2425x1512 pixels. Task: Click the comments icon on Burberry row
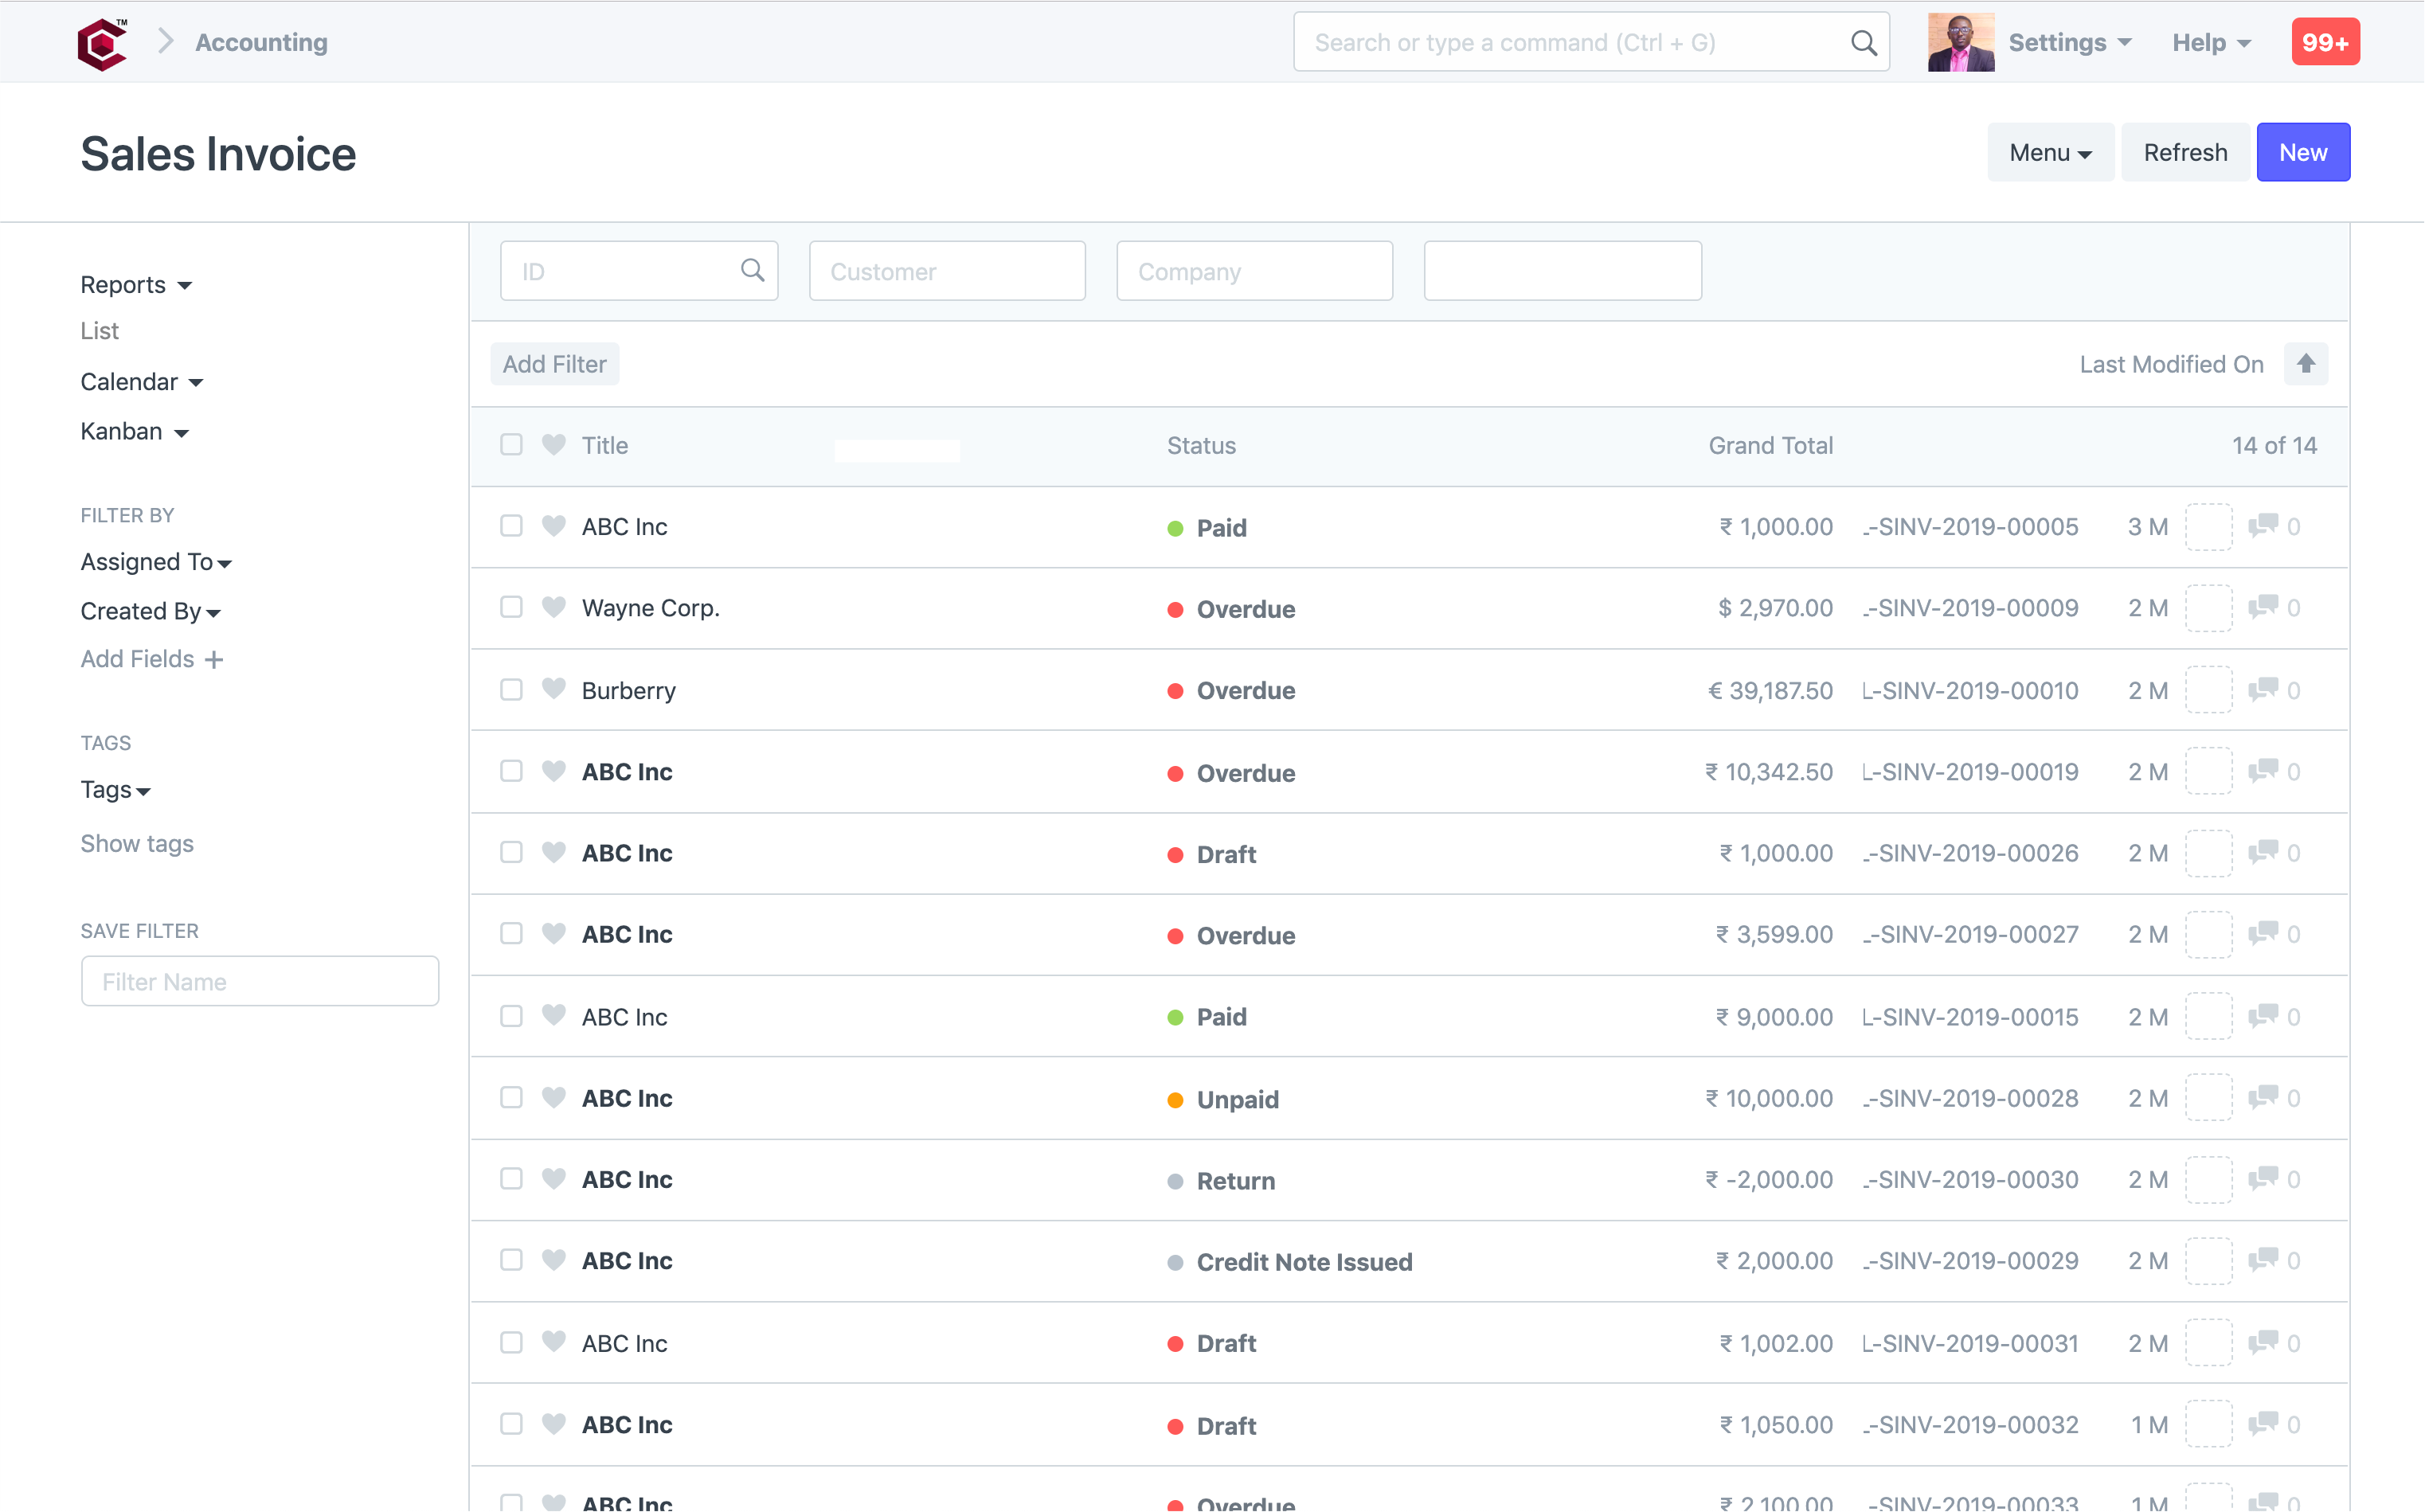(2262, 690)
